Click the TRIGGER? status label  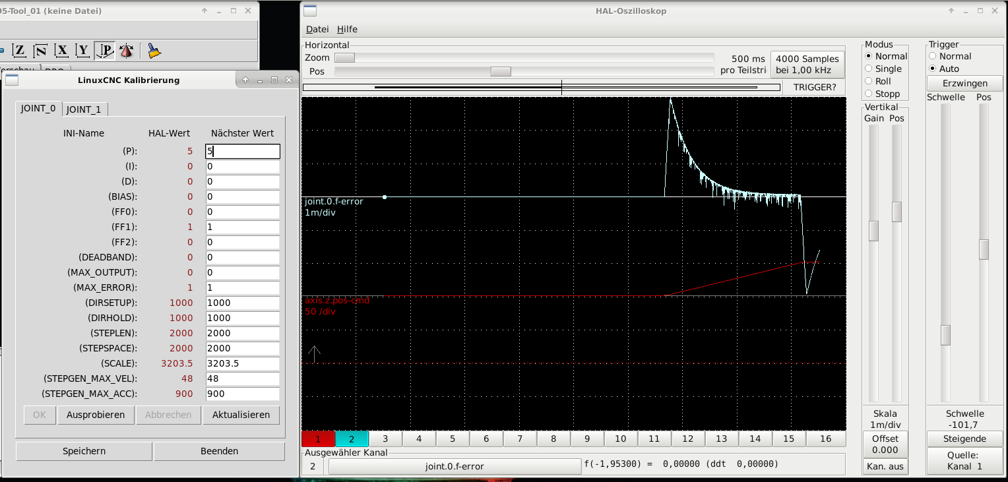pos(815,87)
